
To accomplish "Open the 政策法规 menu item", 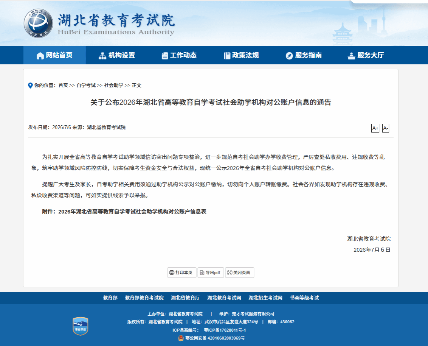I will tap(241, 56).
